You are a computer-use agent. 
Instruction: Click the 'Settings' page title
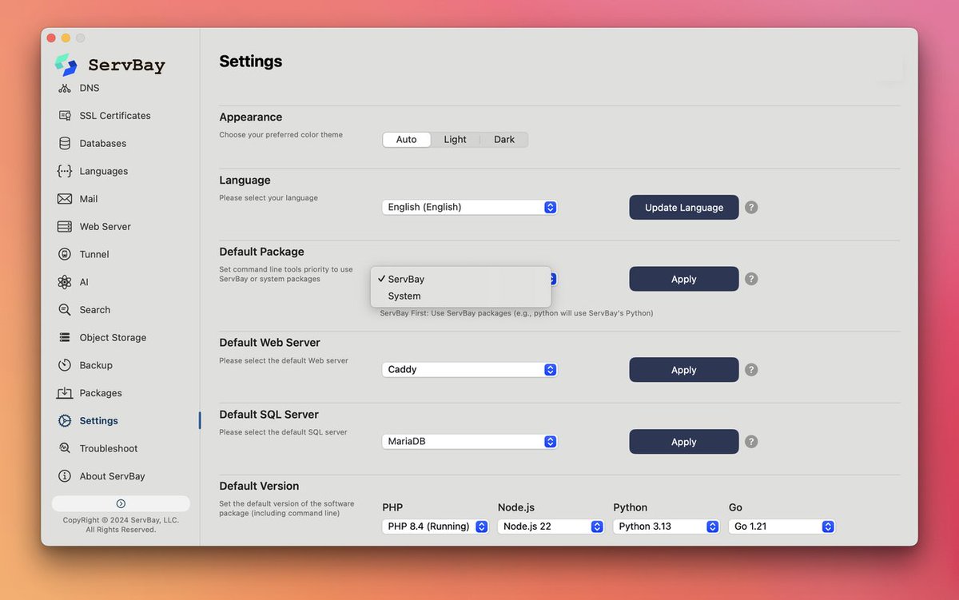(x=251, y=62)
